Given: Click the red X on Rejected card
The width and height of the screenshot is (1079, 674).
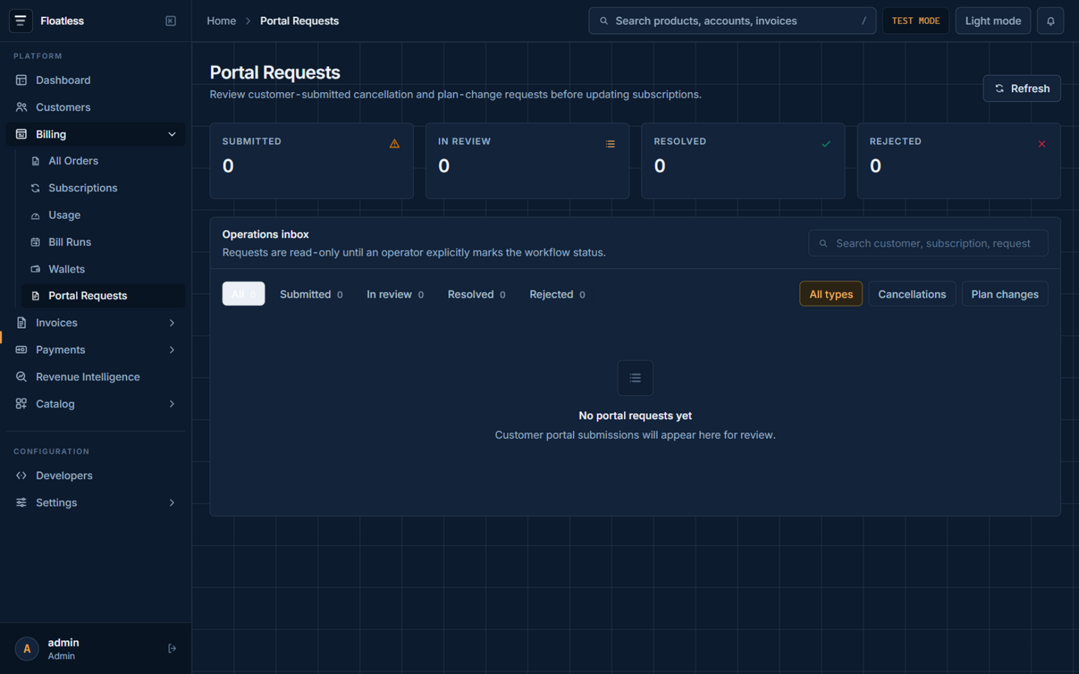Looking at the screenshot, I should 1042,144.
